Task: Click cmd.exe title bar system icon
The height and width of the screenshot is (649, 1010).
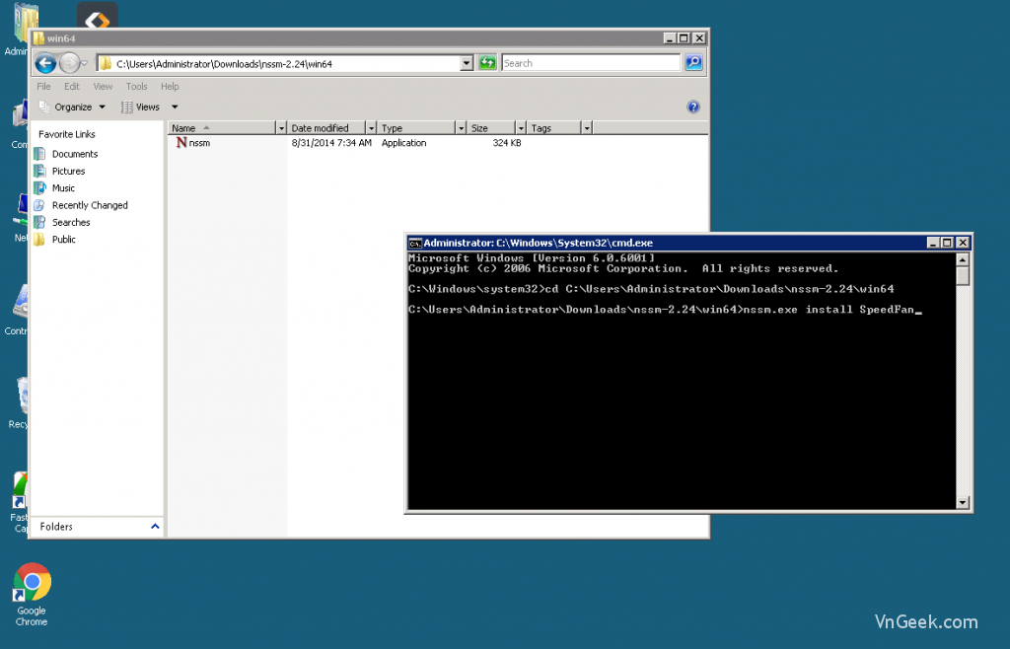Action: point(415,243)
